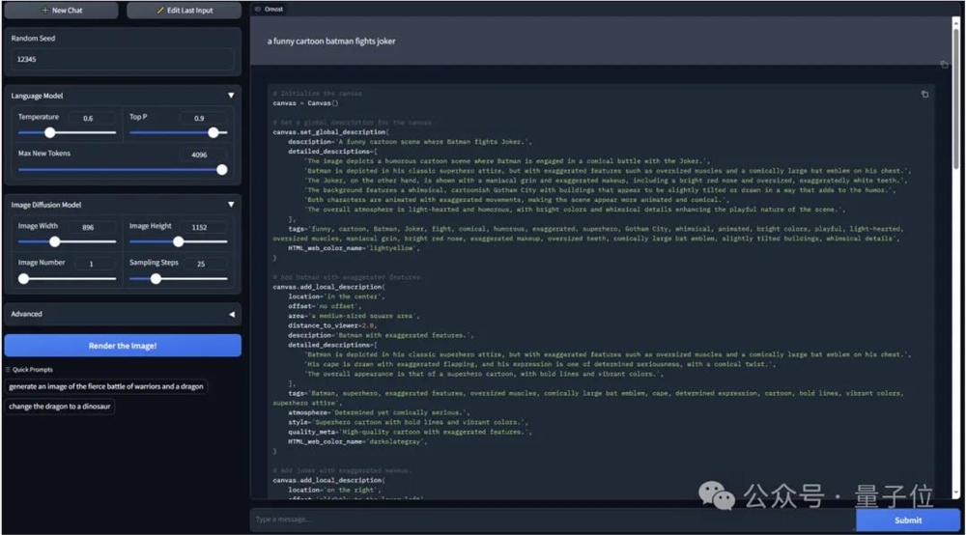Click the Max New Tokens value box
This screenshot has width=966, height=535.
pos(203,155)
